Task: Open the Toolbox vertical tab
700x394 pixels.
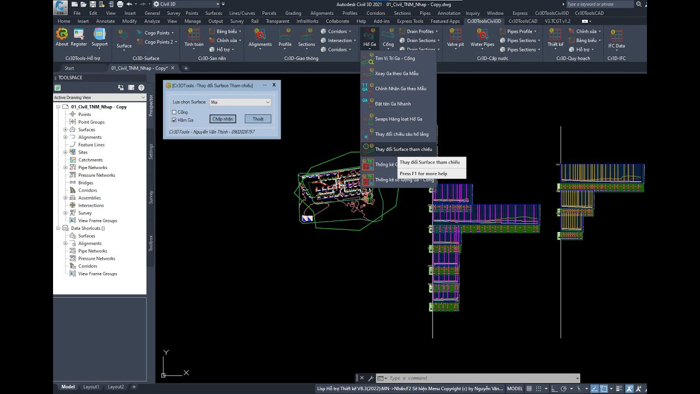Action: (151, 243)
